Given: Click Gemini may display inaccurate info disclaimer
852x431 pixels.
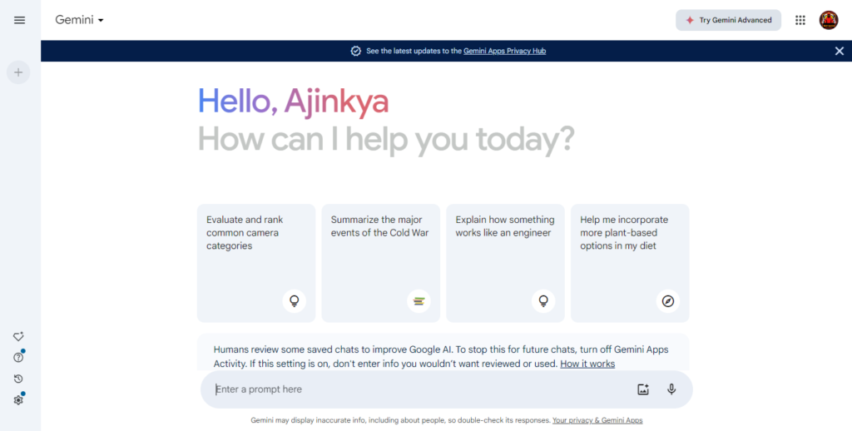Looking at the screenshot, I should point(400,420).
